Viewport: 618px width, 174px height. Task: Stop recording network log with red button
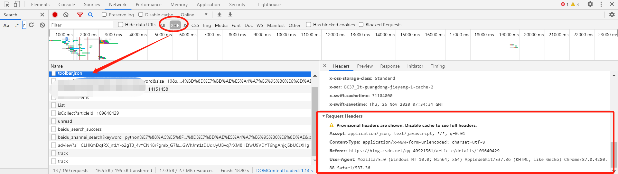[x=55, y=15]
